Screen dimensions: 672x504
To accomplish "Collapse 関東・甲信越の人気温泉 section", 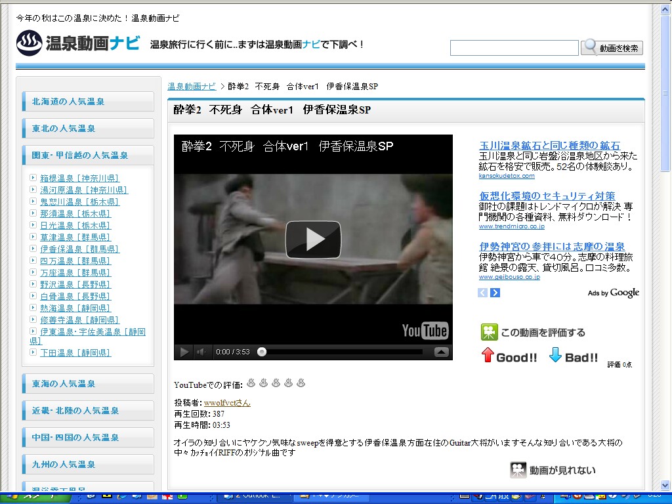I will 88,155.
